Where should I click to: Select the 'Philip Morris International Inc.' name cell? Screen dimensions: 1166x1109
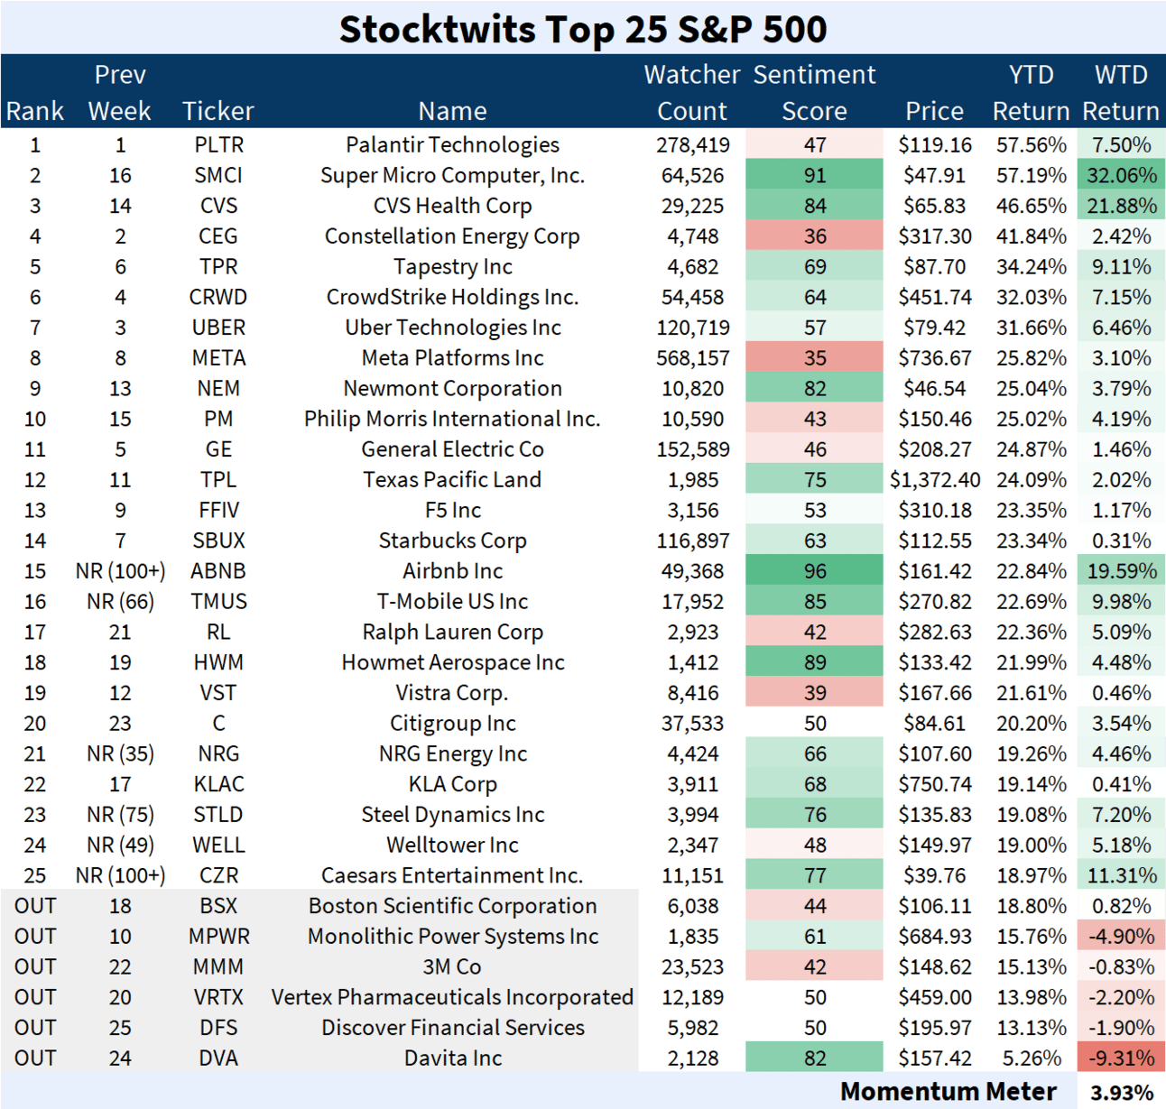(x=453, y=420)
